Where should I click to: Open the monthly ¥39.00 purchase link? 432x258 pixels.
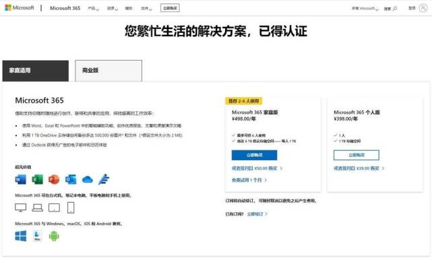(x=359, y=168)
